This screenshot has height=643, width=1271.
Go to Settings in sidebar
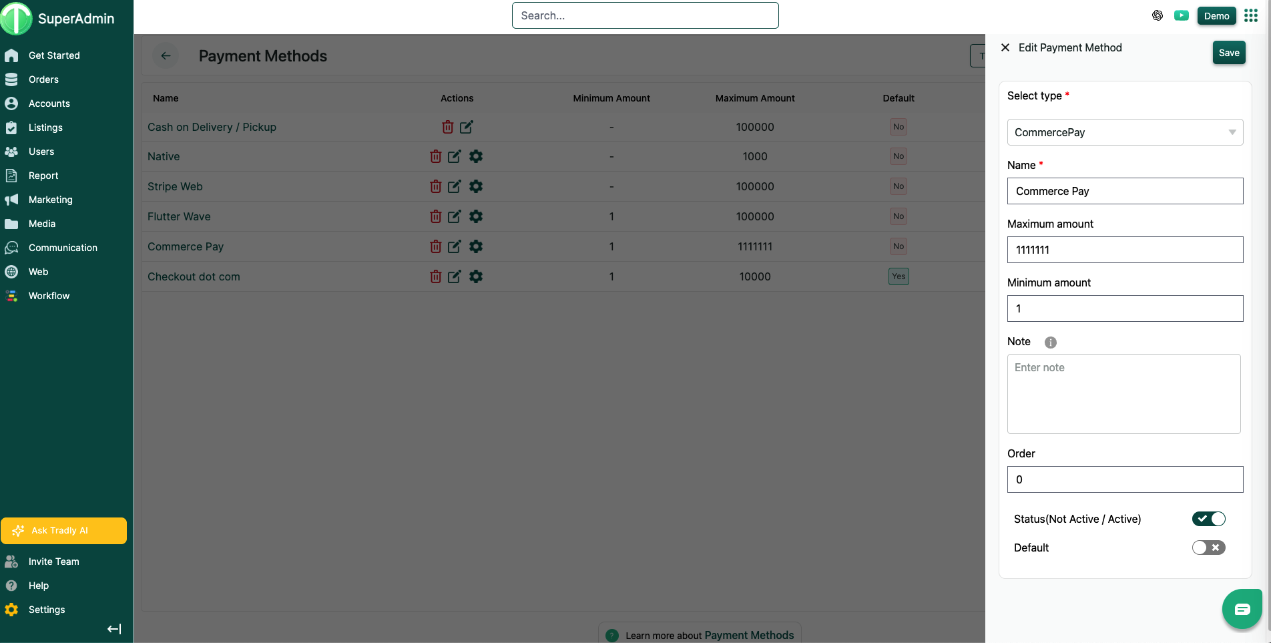pos(47,610)
